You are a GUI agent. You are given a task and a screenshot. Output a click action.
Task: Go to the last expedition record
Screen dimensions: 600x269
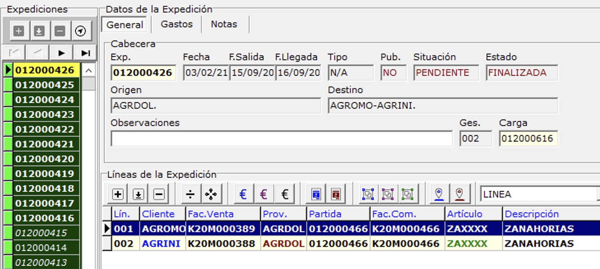(86, 53)
